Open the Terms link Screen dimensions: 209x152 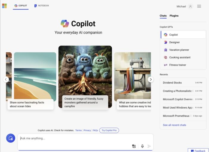coord(78,130)
